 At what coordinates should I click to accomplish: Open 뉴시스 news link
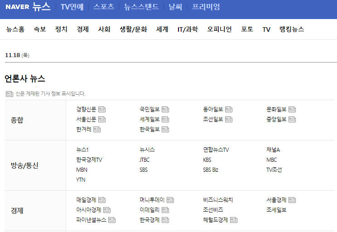(x=147, y=150)
